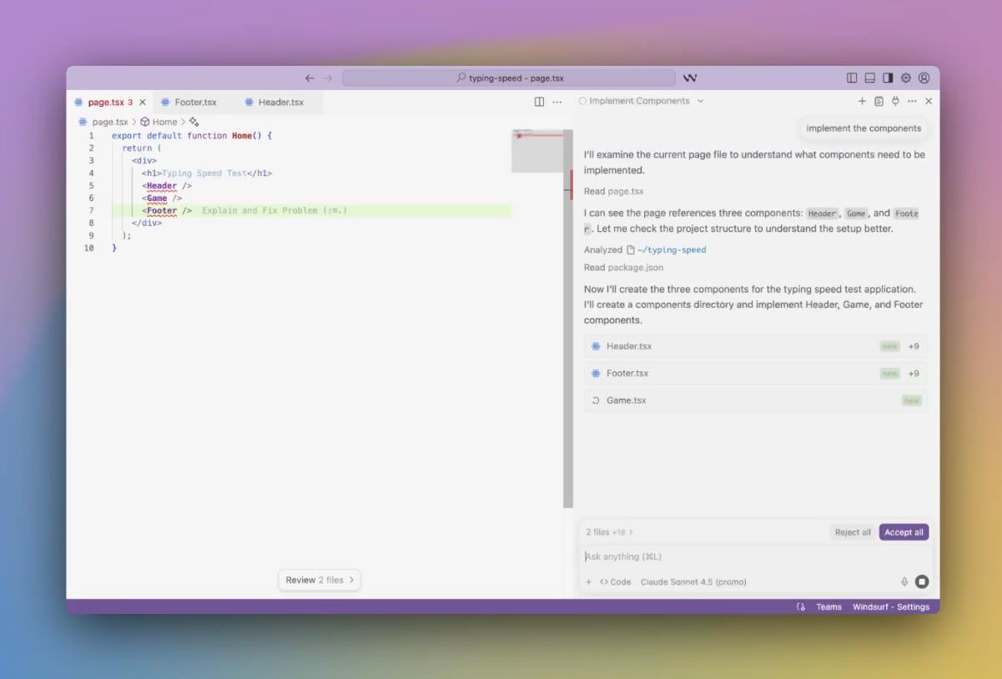Open Footer.tsx in changed files list
Viewport: 1002px width, 679px height.
coord(755,373)
